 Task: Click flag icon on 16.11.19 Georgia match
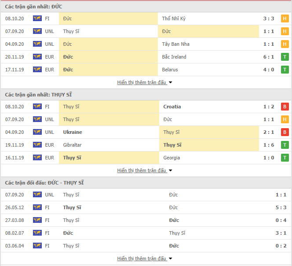(37, 158)
